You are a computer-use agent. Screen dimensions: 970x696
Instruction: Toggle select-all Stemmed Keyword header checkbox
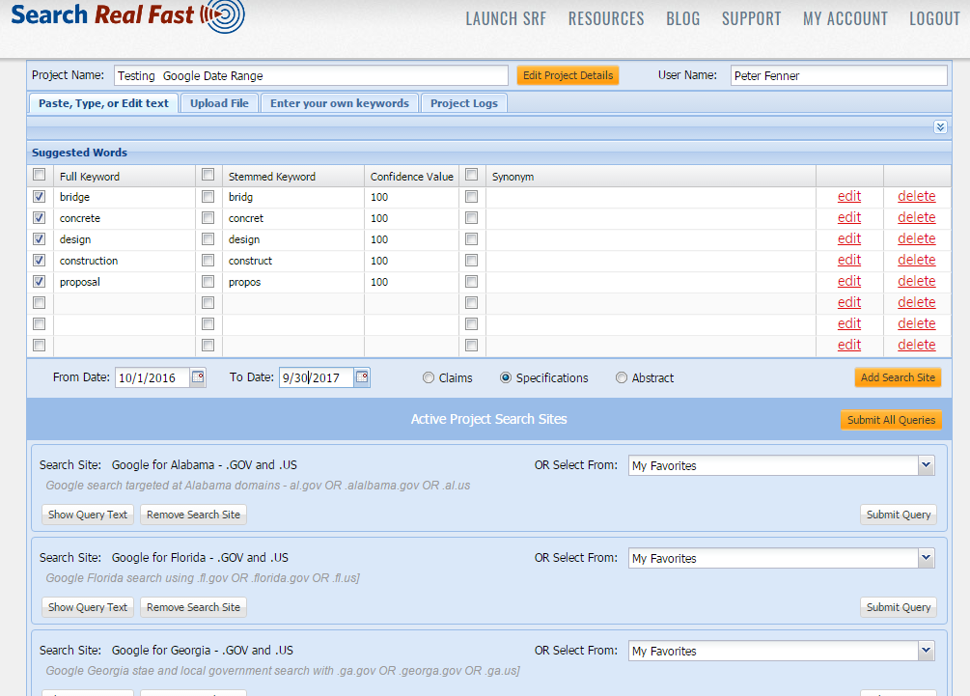[208, 175]
